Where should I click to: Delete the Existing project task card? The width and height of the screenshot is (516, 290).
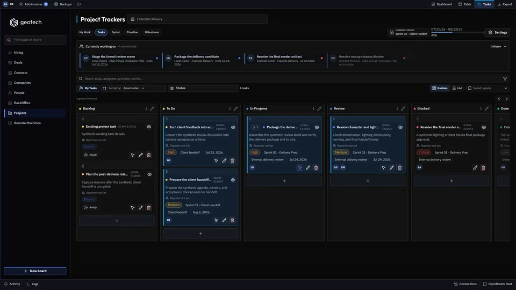(149, 155)
